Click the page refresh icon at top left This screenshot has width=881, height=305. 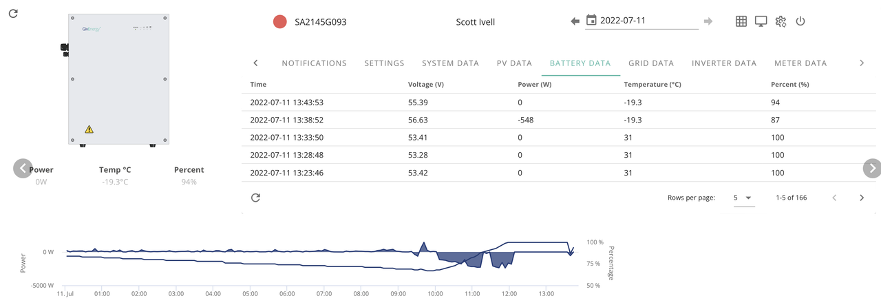(x=13, y=14)
